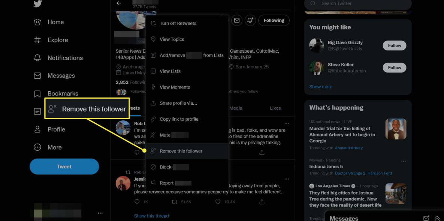The image size is (444, 221).
Task: Click Show more under You might like
Action: [320, 87]
